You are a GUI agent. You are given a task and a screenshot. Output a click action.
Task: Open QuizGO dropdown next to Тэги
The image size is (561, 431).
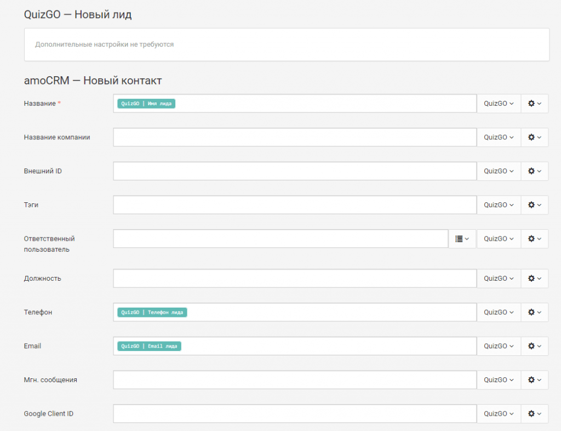pos(499,205)
